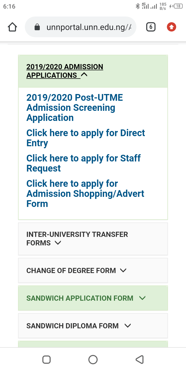
Task: Open Admission Shopping/Advert Form link
Action: pos(86,193)
